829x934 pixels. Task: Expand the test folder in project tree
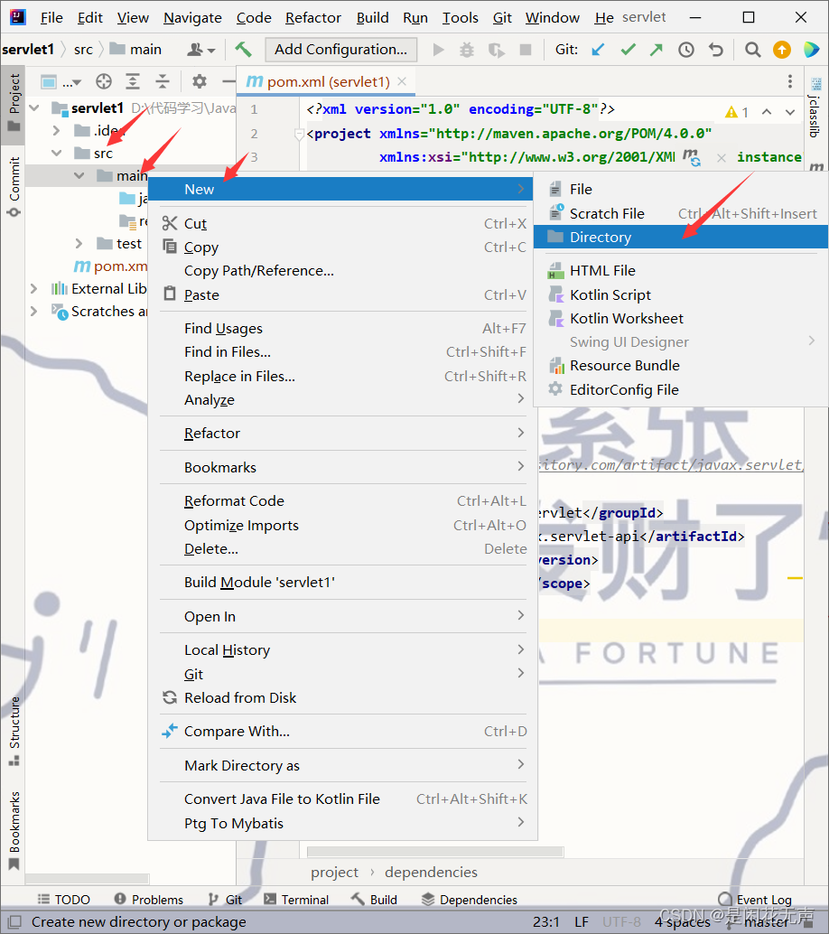coord(79,243)
